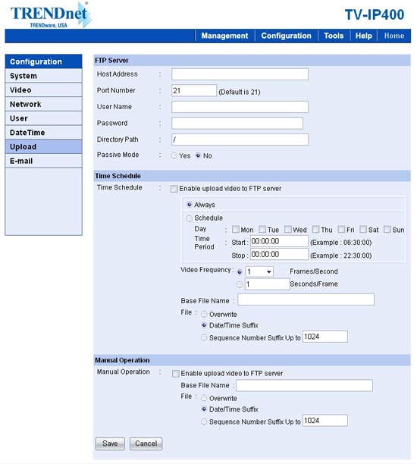This screenshot has height=464, width=417.
Task: Open the Management menu
Action: (224, 36)
